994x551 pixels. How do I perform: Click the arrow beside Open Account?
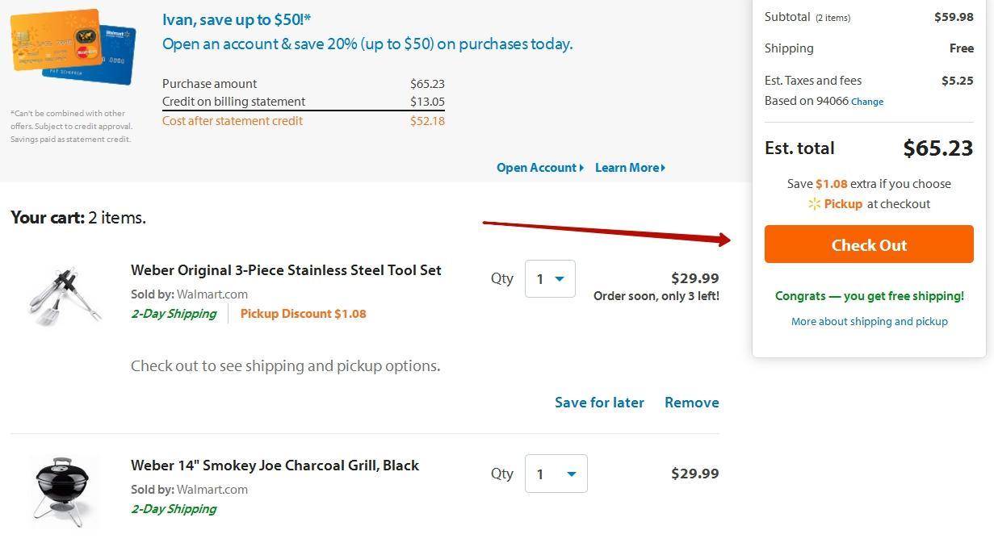[581, 168]
